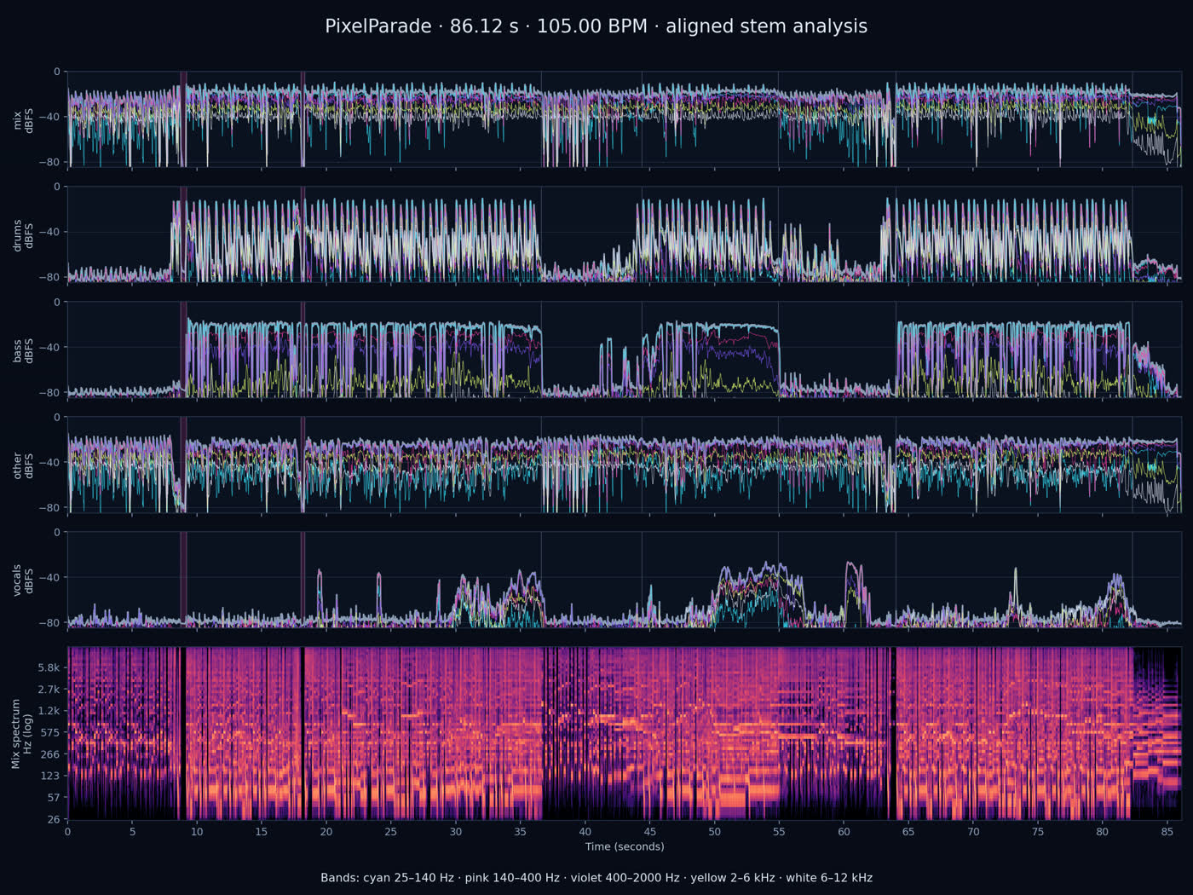Viewport: 1193px width, 895px height.
Task: Click the -80 tick on the vocals panel
Action: [51, 622]
